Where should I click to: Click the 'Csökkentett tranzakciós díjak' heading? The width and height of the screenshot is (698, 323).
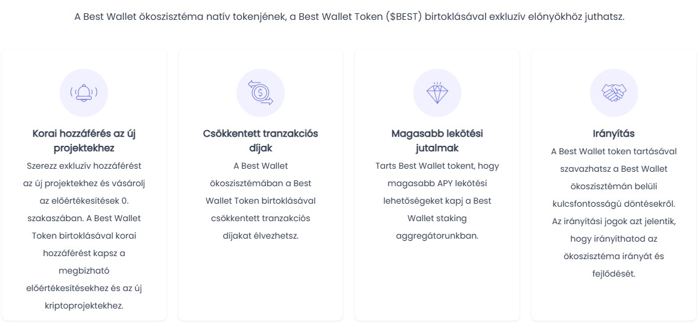pyautogui.click(x=260, y=140)
